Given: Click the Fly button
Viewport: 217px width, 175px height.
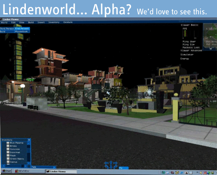Looking at the screenshot, I should tap(123, 168).
